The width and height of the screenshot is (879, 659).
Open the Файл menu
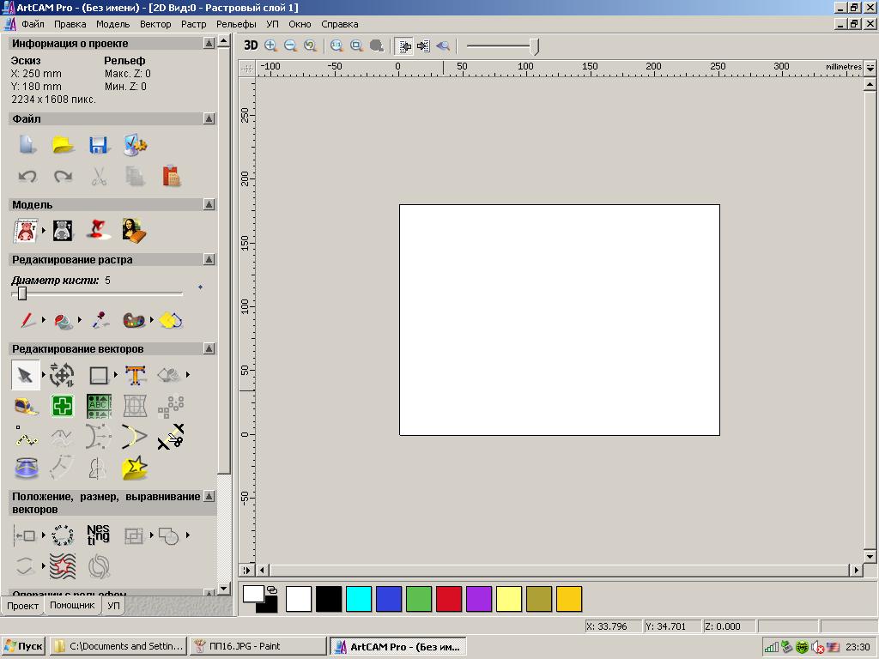pos(33,24)
